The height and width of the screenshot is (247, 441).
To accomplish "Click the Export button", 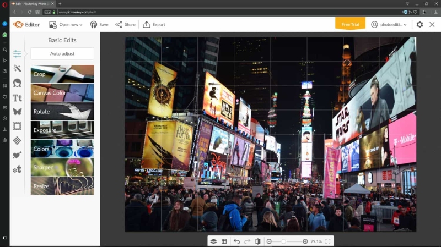I will [x=154, y=24].
